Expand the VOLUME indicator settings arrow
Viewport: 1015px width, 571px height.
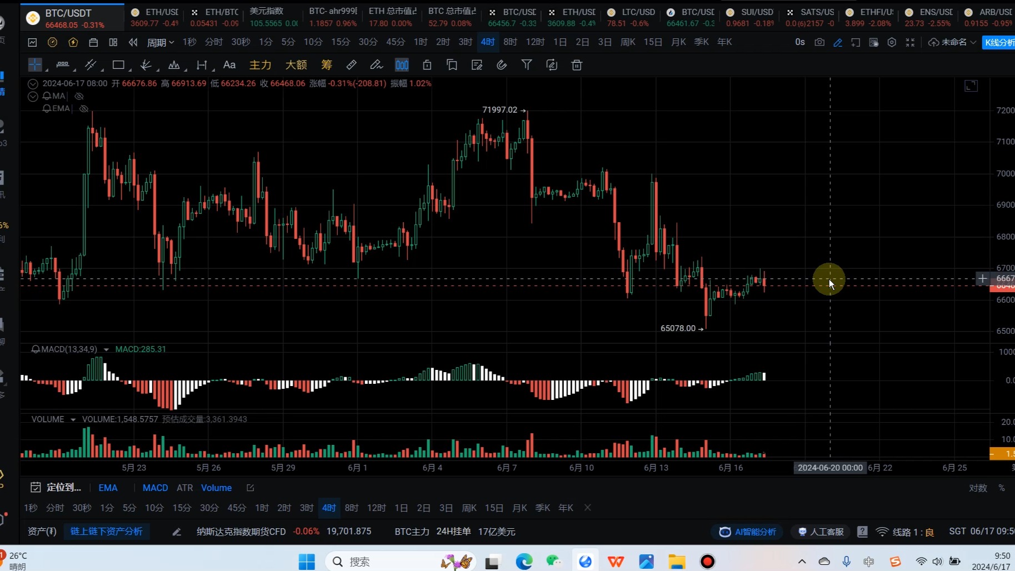pyautogui.click(x=73, y=419)
